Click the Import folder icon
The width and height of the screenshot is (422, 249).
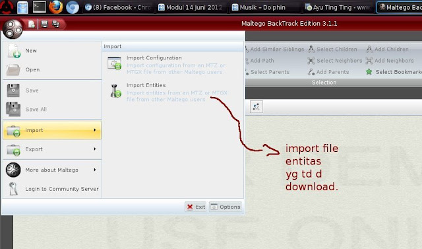[x=13, y=131]
